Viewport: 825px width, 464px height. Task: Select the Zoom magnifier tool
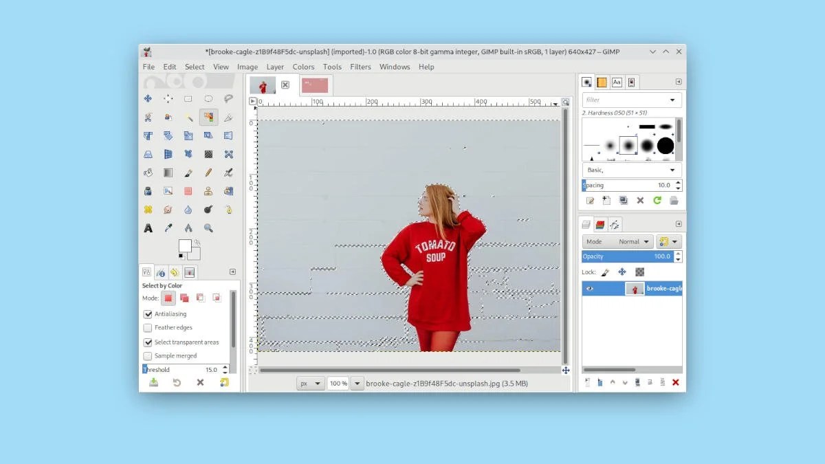208,227
